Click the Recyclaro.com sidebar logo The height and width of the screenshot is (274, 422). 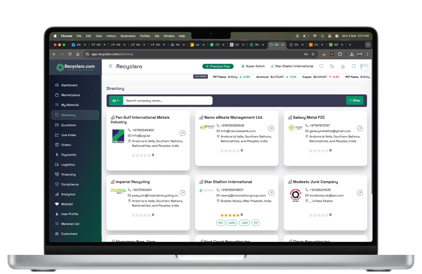coord(75,67)
